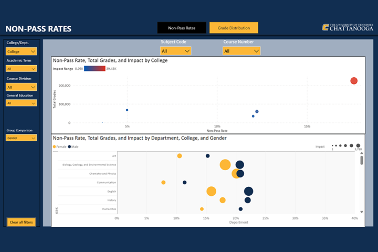Screen dimensions: 378x252
Task: Click the UTC Chattanooga logo
Action: (348, 28)
